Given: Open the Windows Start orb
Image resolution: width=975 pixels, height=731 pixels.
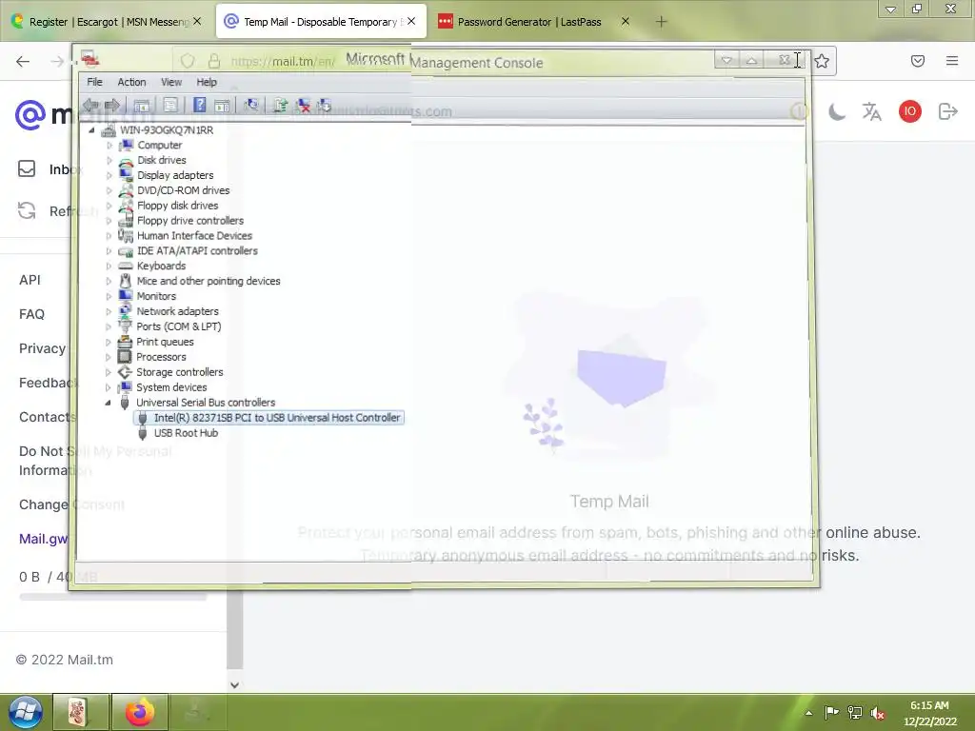Looking at the screenshot, I should 26,712.
